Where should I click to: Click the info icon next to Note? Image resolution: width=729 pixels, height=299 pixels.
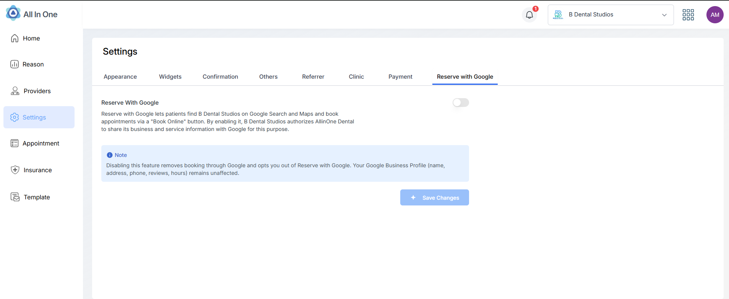pos(110,155)
